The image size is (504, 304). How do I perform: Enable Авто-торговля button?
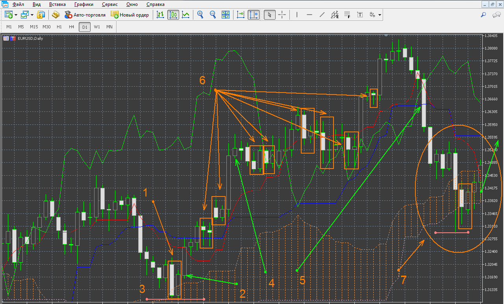pyautogui.click(x=85, y=15)
